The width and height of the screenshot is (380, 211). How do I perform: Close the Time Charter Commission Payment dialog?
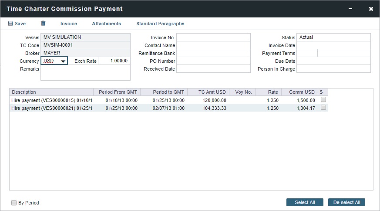(x=371, y=9)
